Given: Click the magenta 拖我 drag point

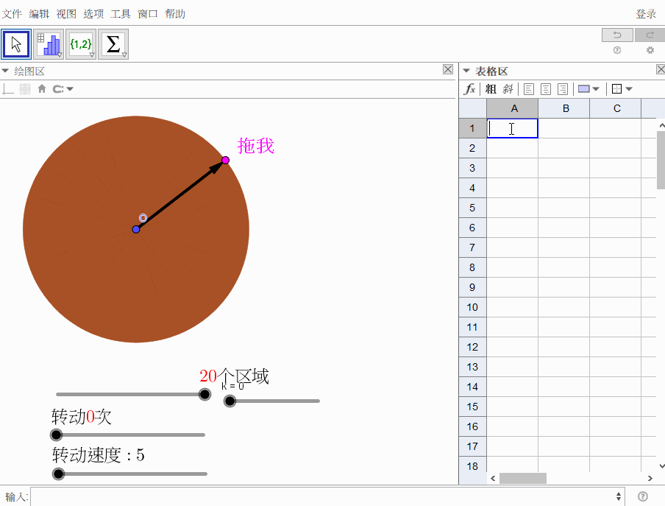Looking at the screenshot, I should pos(226,160).
